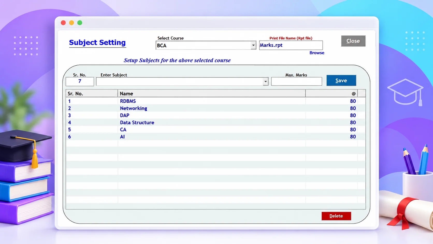This screenshot has width=433, height=244.
Task: Click into the Enter Subject text box
Action: tap(179, 81)
